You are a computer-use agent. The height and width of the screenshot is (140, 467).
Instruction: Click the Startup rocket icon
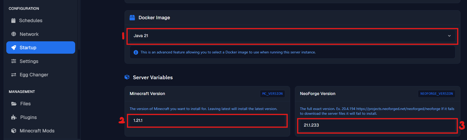[14, 48]
